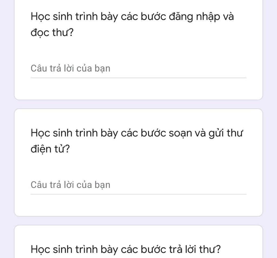277x258 pixels.
Task: Click the words "đọc thư?" in the first question
Action: coord(52,33)
